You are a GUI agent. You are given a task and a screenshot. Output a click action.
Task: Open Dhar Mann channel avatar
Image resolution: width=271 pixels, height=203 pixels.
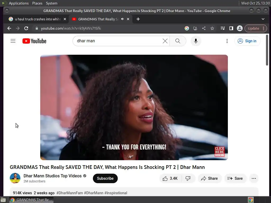point(15,178)
